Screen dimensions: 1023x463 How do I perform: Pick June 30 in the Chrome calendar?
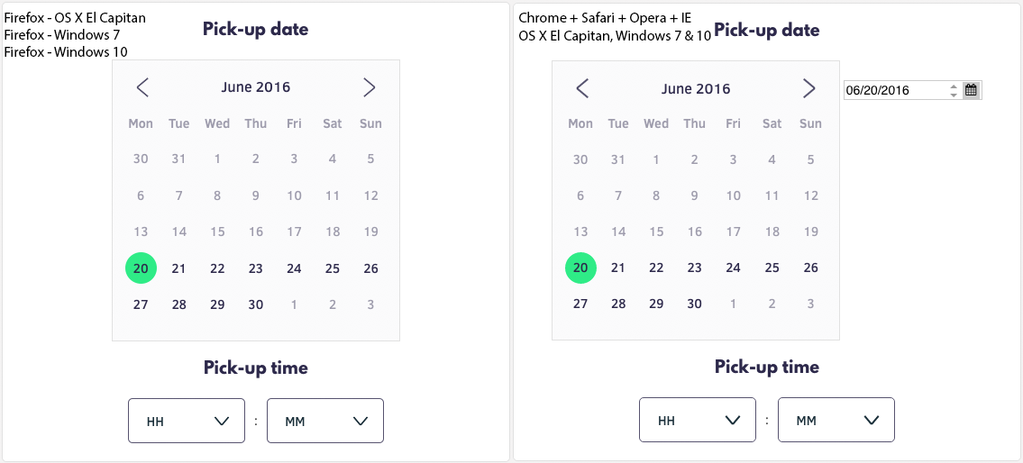click(694, 304)
